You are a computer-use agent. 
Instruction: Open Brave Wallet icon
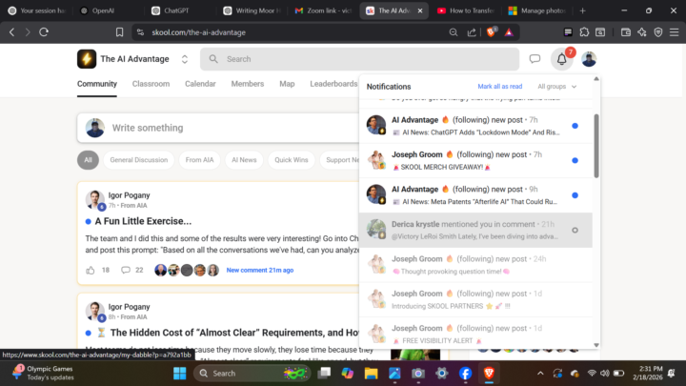[x=626, y=32]
